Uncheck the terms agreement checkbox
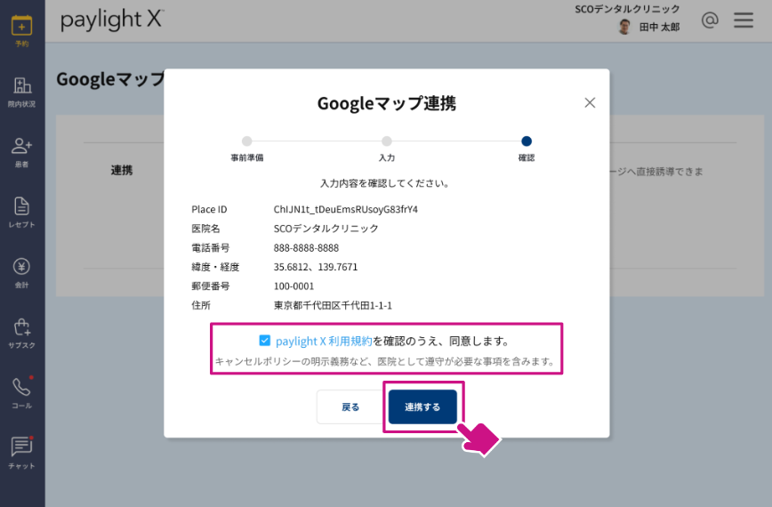This screenshot has height=507, width=772. coord(265,341)
